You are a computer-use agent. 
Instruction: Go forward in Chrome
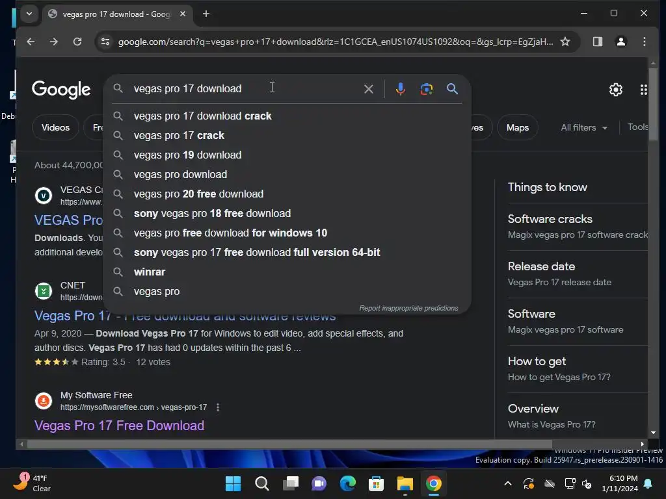pyautogui.click(x=53, y=42)
